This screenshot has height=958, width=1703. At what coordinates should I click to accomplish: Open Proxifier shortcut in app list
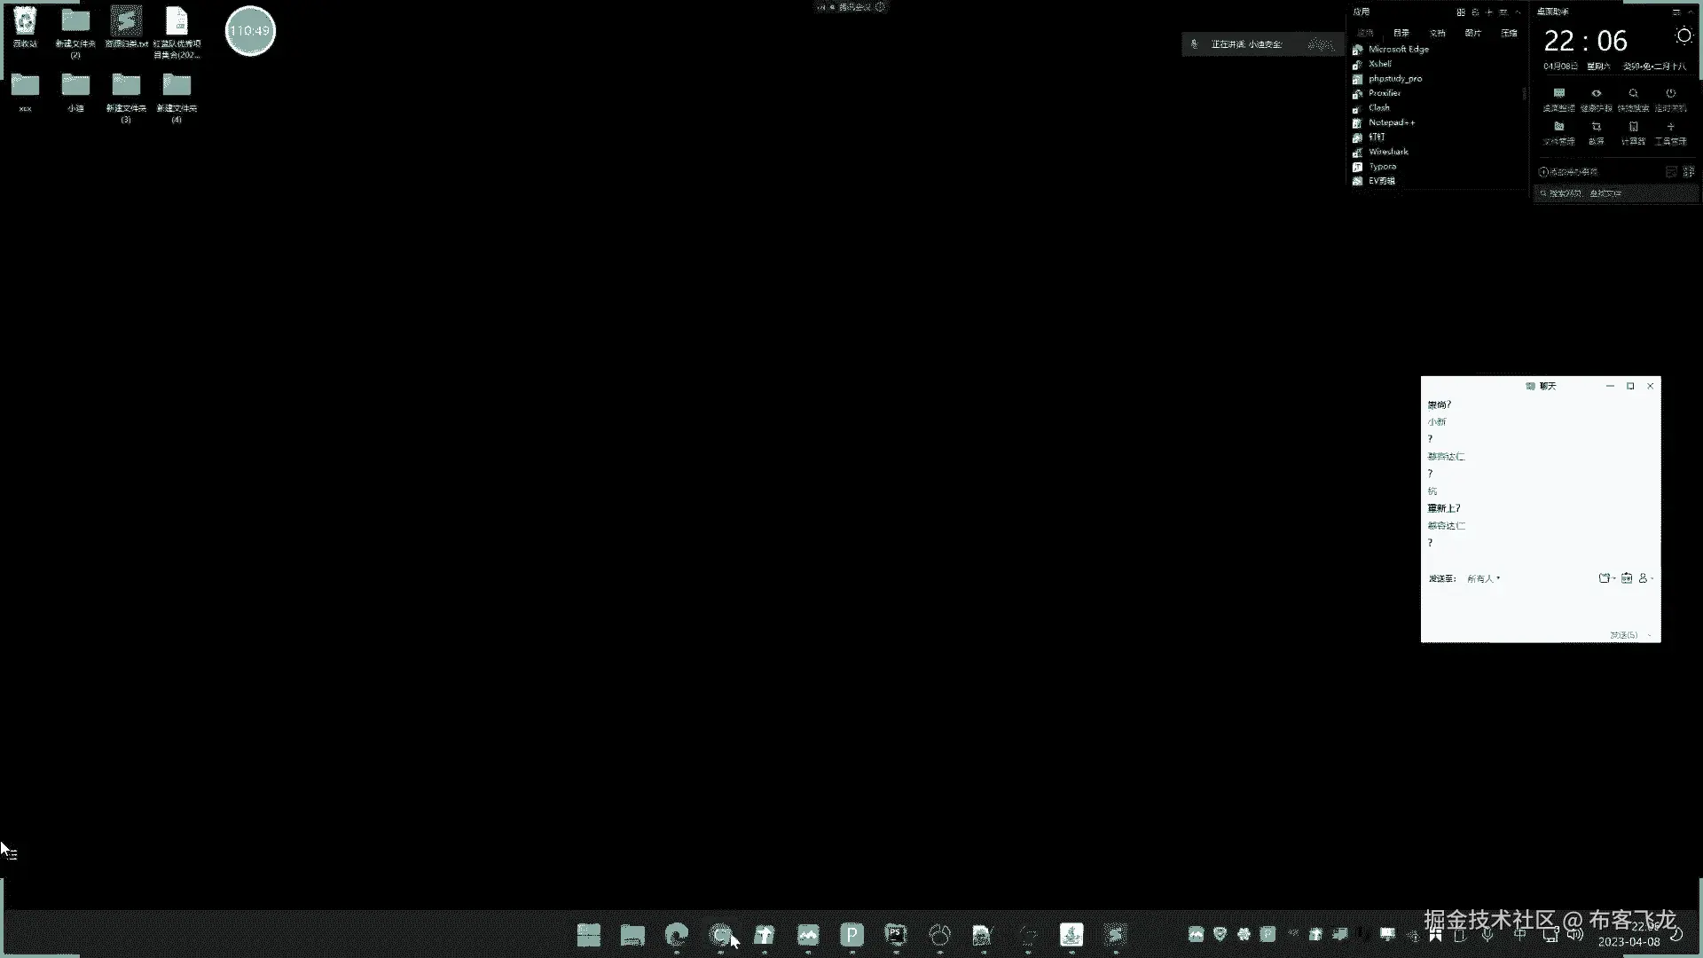tap(1384, 93)
